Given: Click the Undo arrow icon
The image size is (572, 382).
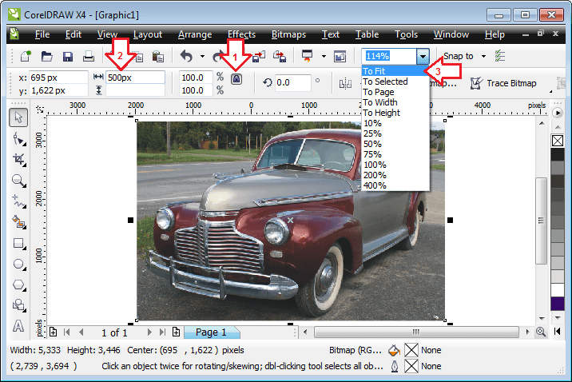Looking at the screenshot, I should point(185,57).
